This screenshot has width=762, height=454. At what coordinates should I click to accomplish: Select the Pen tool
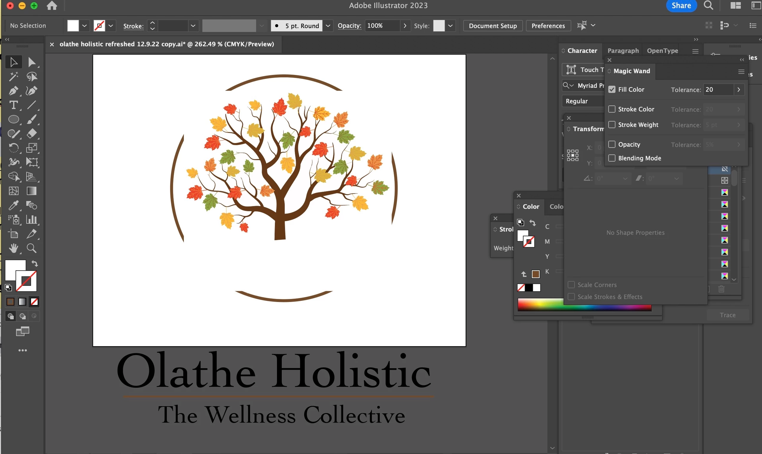pyautogui.click(x=13, y=91)
